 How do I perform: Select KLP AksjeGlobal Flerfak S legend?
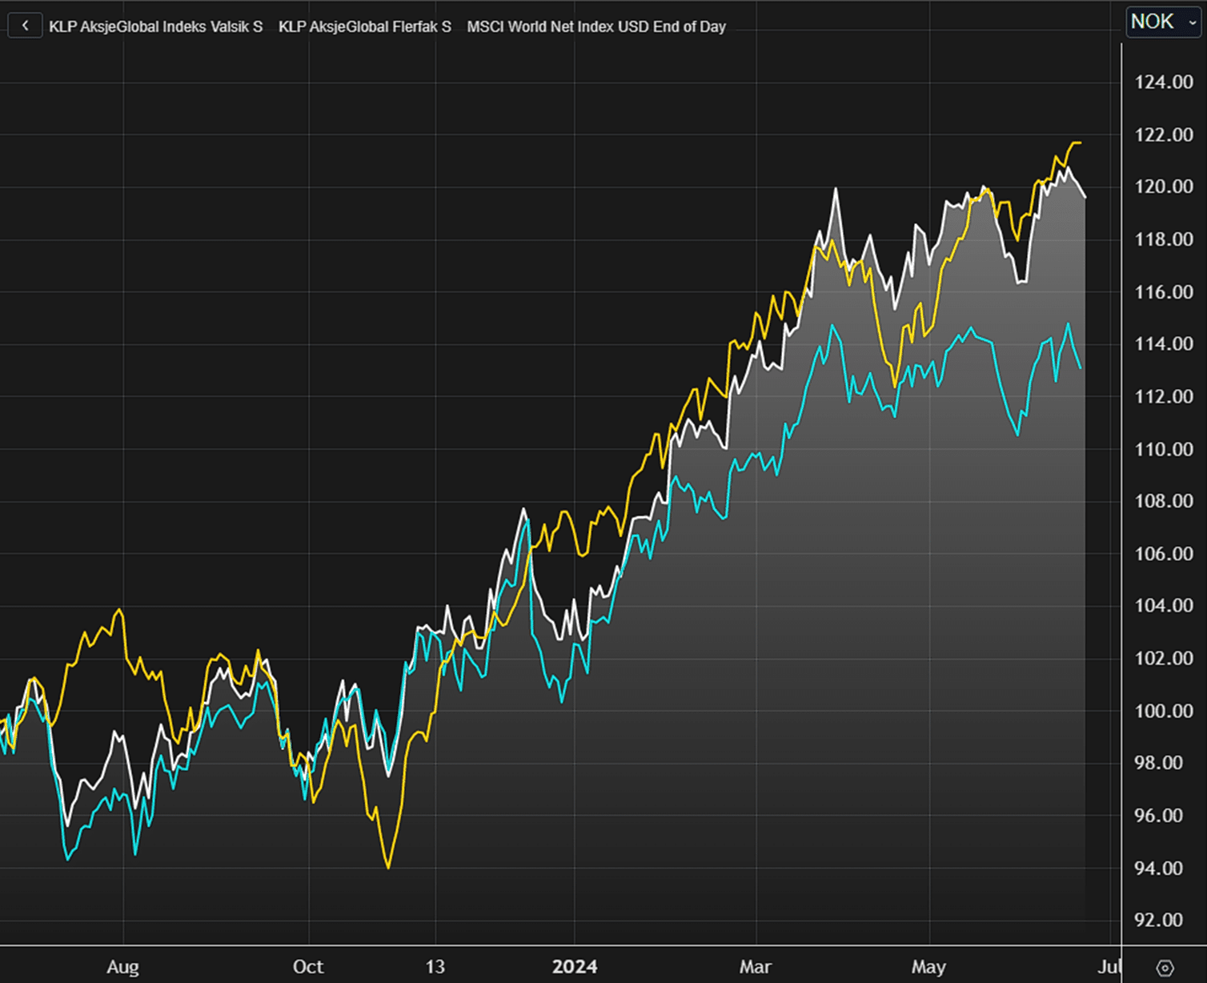tap(365, 26)
